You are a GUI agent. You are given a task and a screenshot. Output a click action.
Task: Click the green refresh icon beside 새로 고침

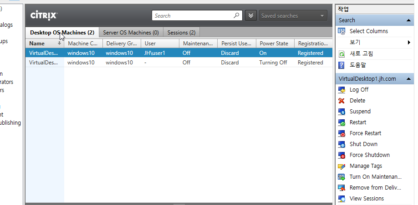(342, 54)
